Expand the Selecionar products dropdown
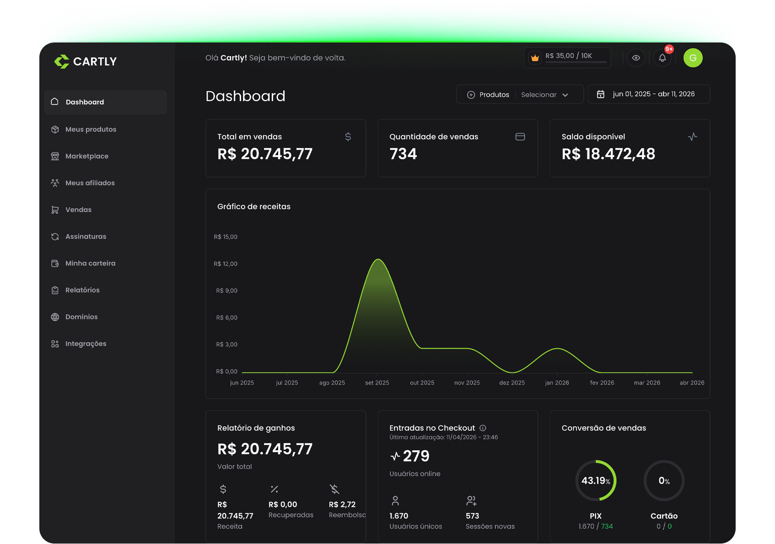The height and width of the screenshot is (544, 775). tap(545, 95)
